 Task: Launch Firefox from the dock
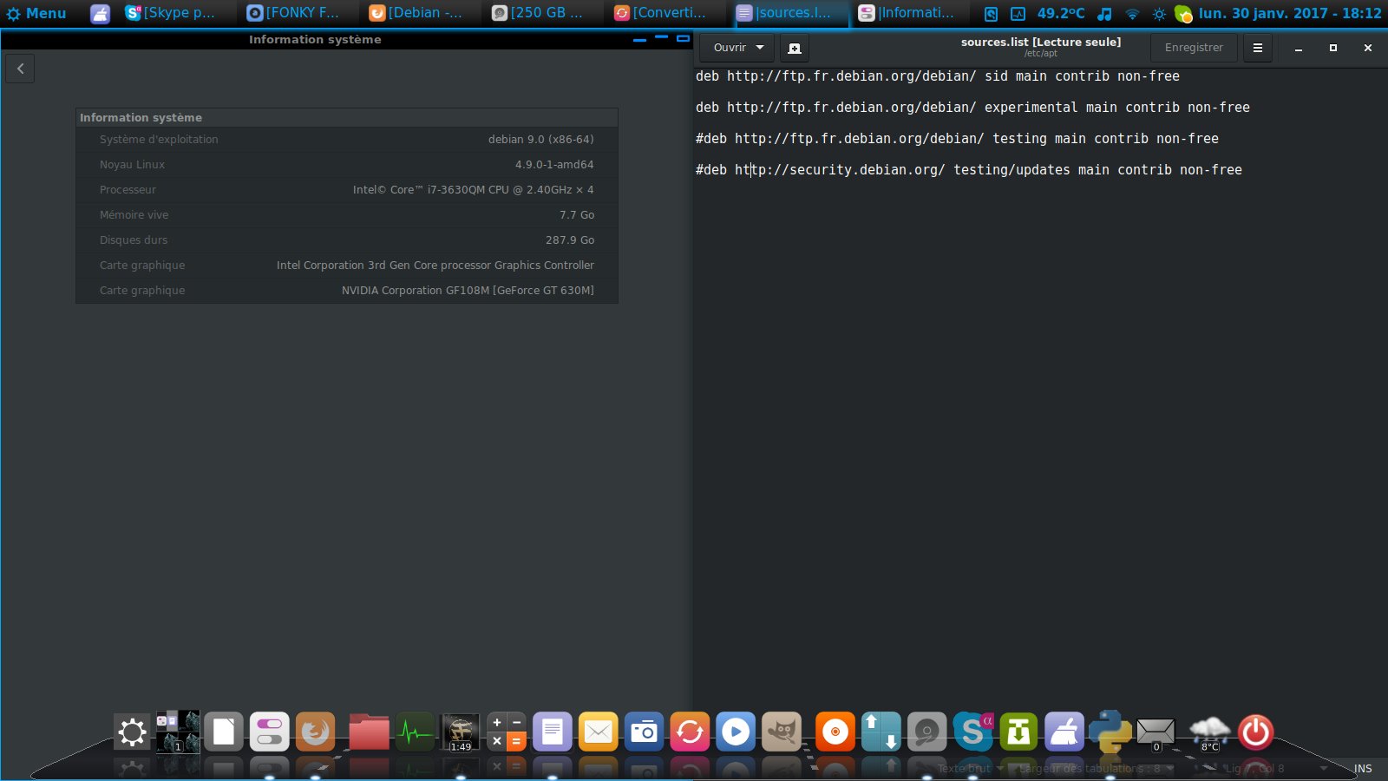316,732
